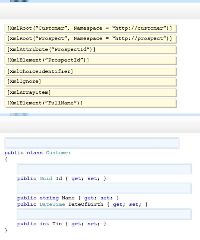This screenshot has width=200, height=240.
Task: Click empty slot above the int Tin property
Action: coord(104,214)
